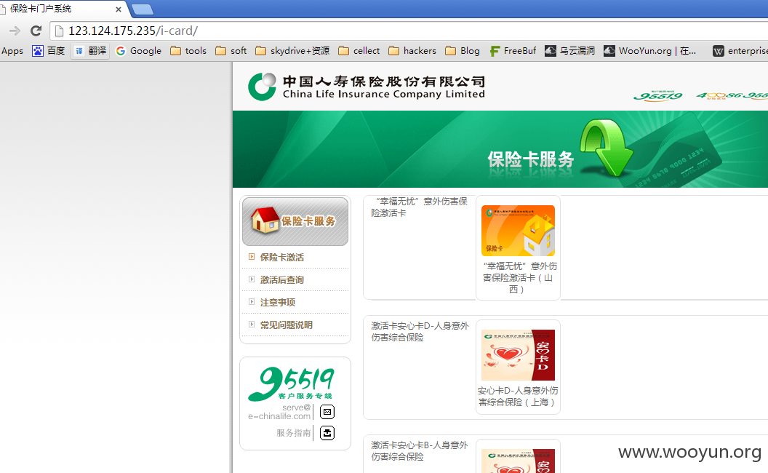The image size is (768, 473).
Task: Click the 服务指南 text link
Action: [293, 433]
